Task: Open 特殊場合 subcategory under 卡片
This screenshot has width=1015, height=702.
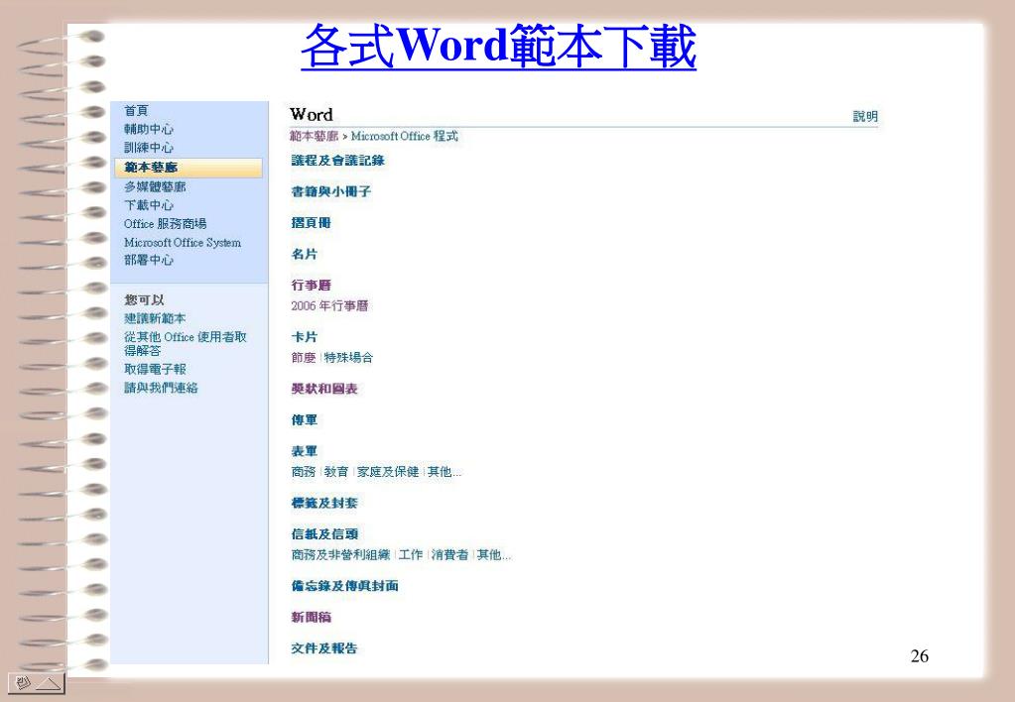Action: (348, 358)
